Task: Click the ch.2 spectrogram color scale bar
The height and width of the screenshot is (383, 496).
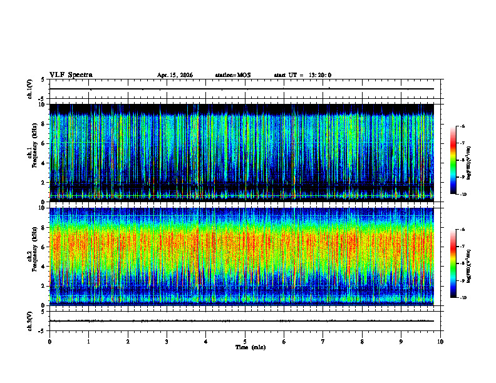Action: 453,263
